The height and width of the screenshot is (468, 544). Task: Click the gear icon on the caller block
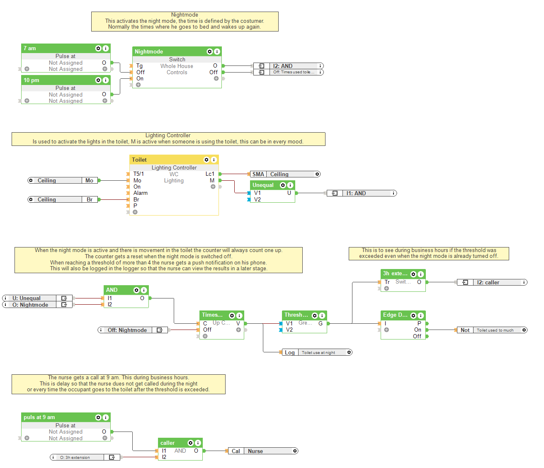[x=191, y=443]
